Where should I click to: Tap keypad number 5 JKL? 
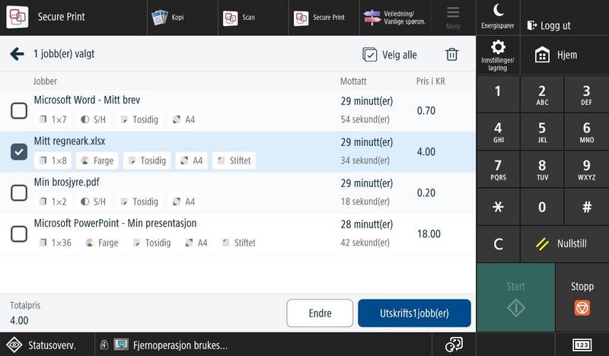(542, 132)
